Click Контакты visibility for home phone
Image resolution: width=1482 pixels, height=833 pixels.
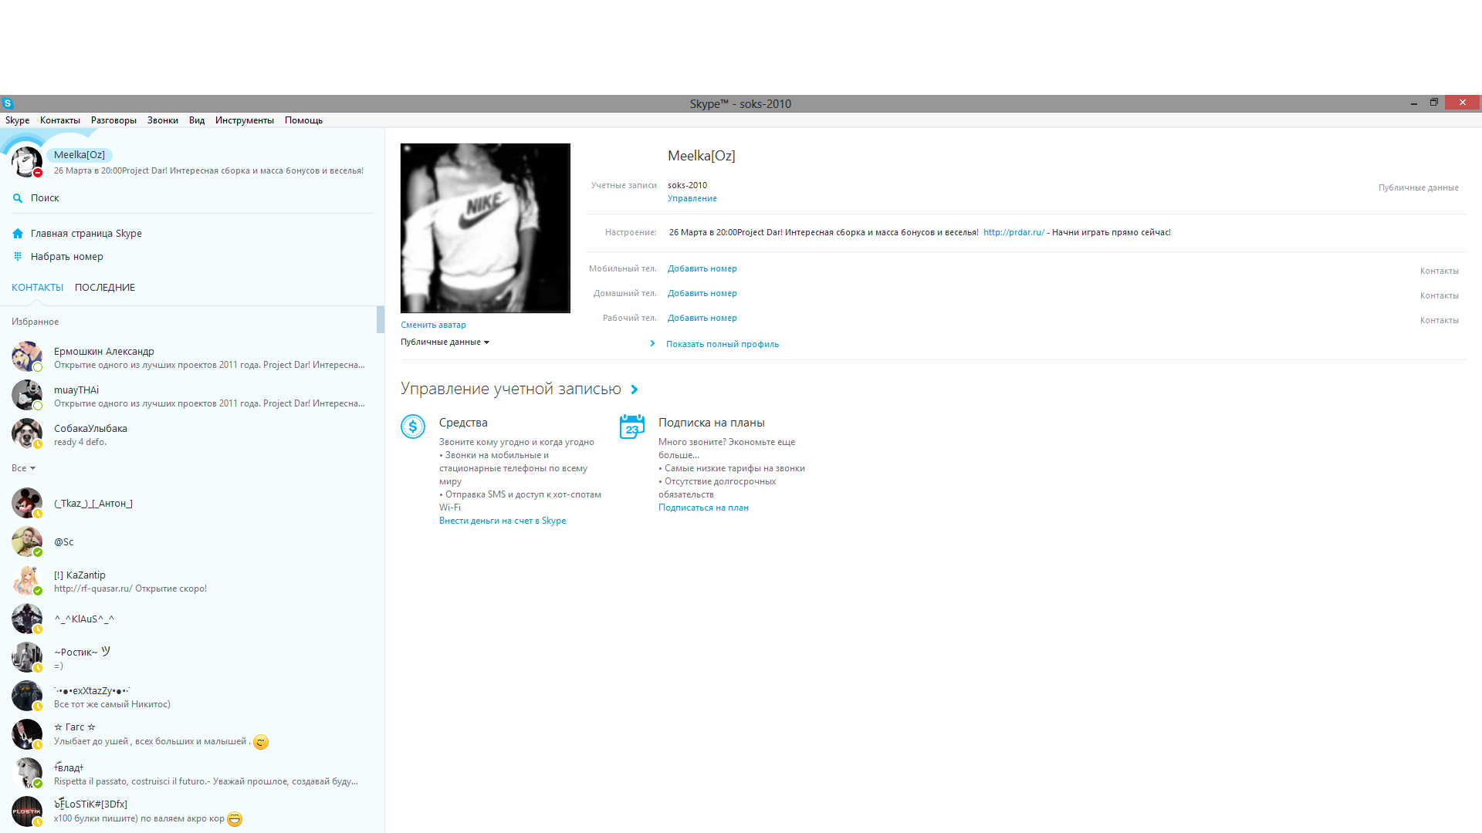click(x=1440, y=296)
